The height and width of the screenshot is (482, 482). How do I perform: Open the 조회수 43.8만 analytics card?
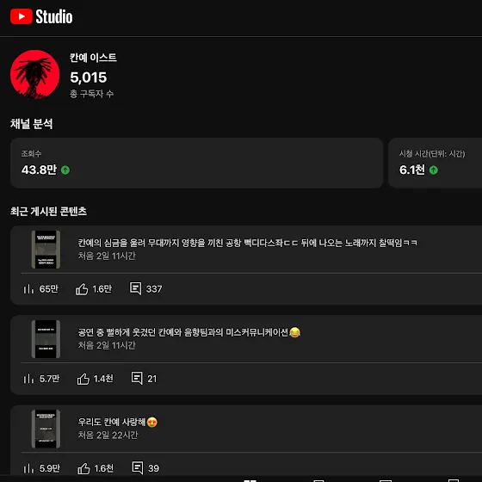point(197,163)
